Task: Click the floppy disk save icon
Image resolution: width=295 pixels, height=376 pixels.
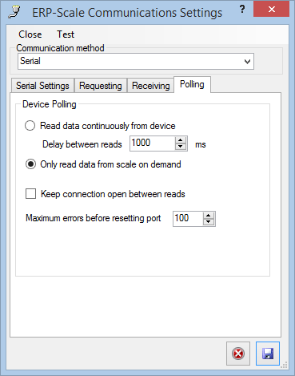Action: (268, 354)
